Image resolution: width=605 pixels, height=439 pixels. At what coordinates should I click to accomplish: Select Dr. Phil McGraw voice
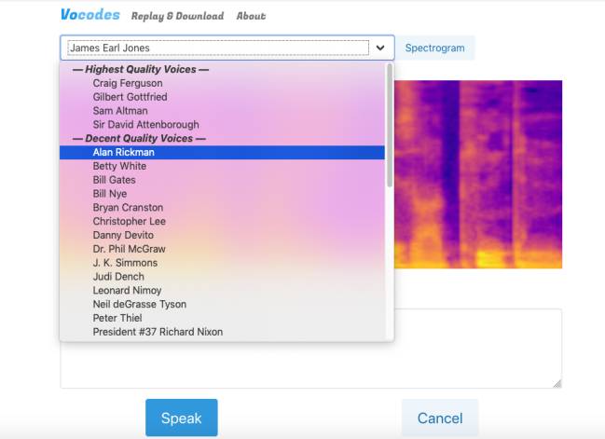(x=129, y=249)
